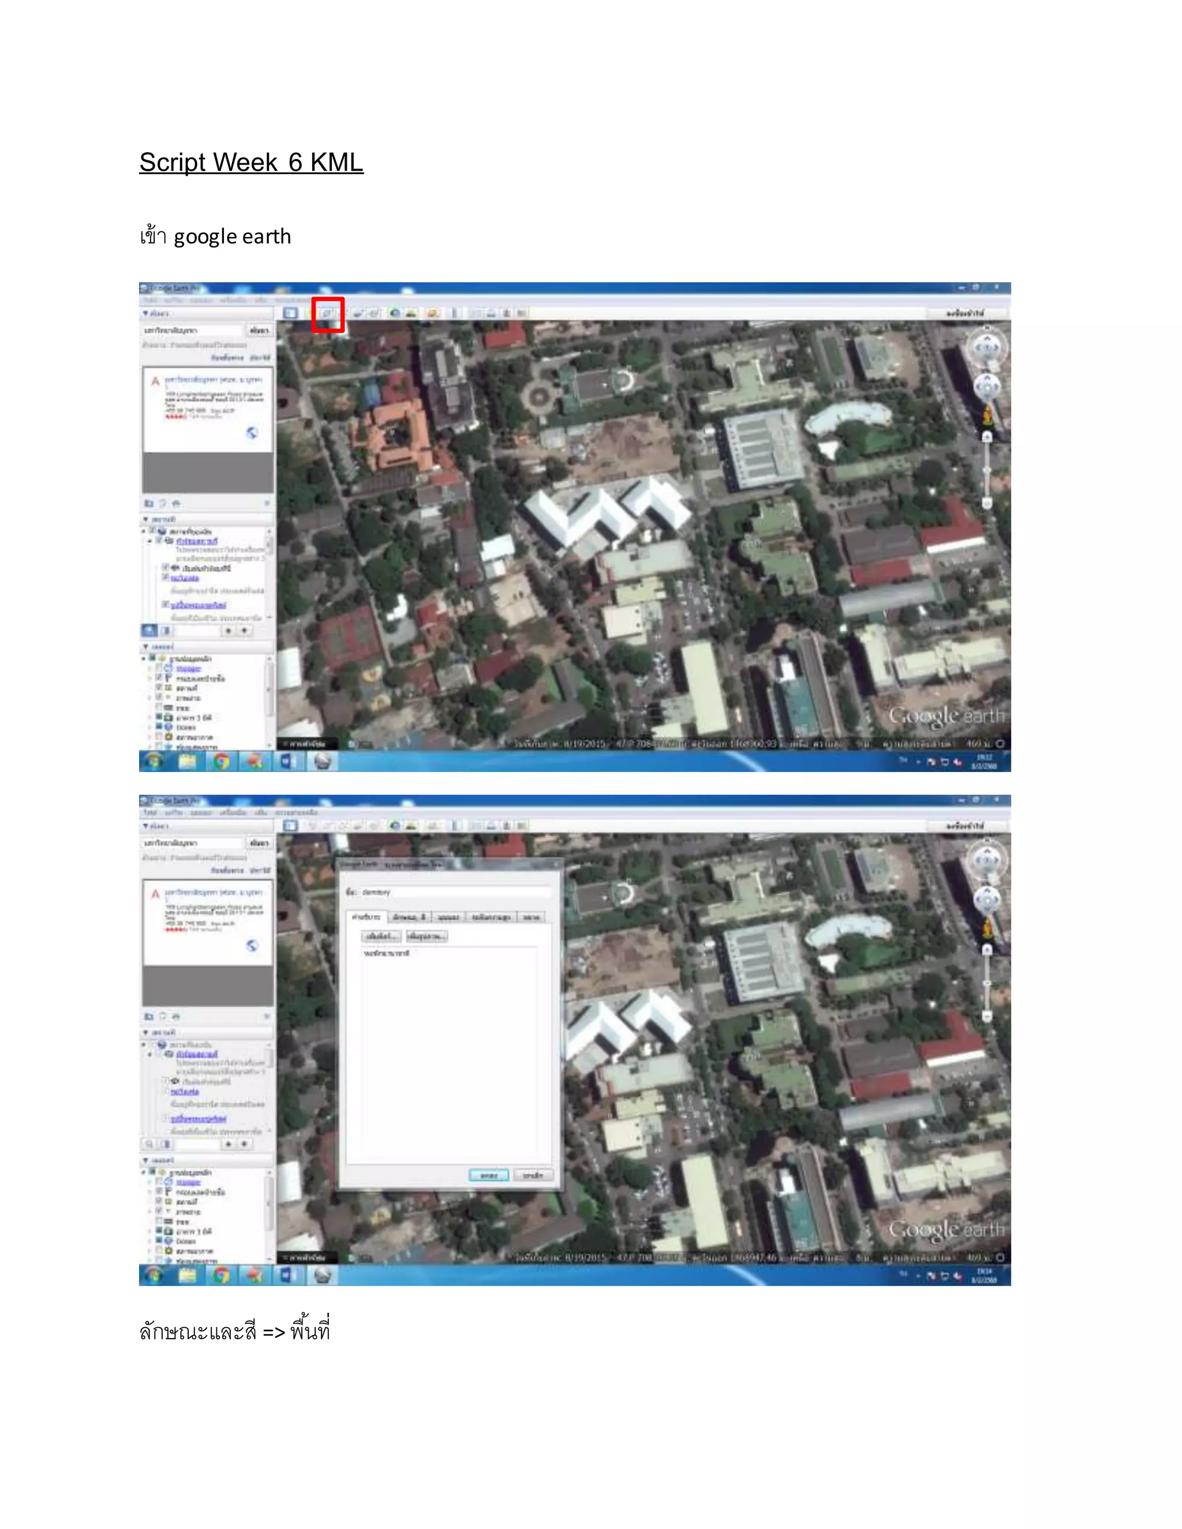This screenshot has height=1529, width=1182.
Task: Open the Tools menu in second screenshot
Action: click(x=234, y=813)
